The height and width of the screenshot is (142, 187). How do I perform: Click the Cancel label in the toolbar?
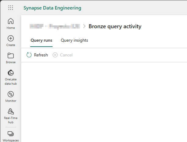66,55
